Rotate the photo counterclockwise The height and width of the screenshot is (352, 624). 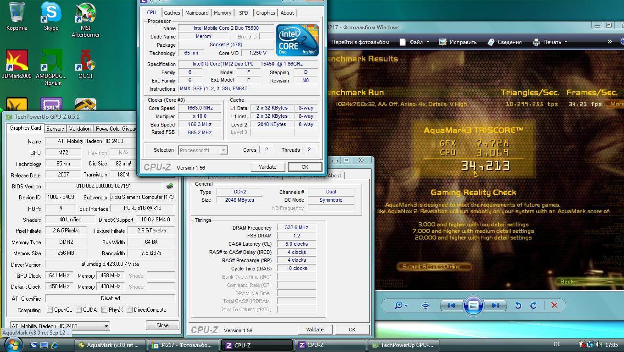click(518, 305)
